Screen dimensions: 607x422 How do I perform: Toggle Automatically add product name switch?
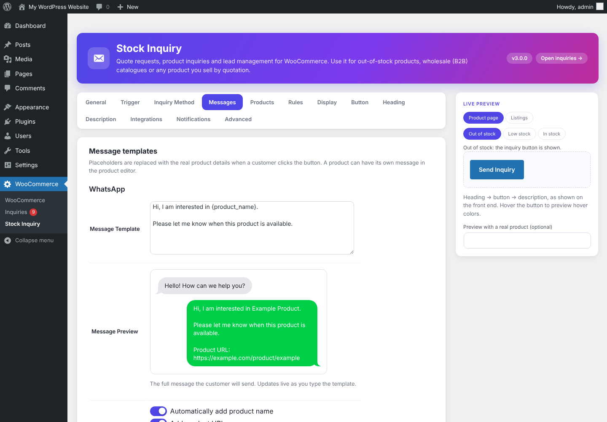(x=158, y=411)
